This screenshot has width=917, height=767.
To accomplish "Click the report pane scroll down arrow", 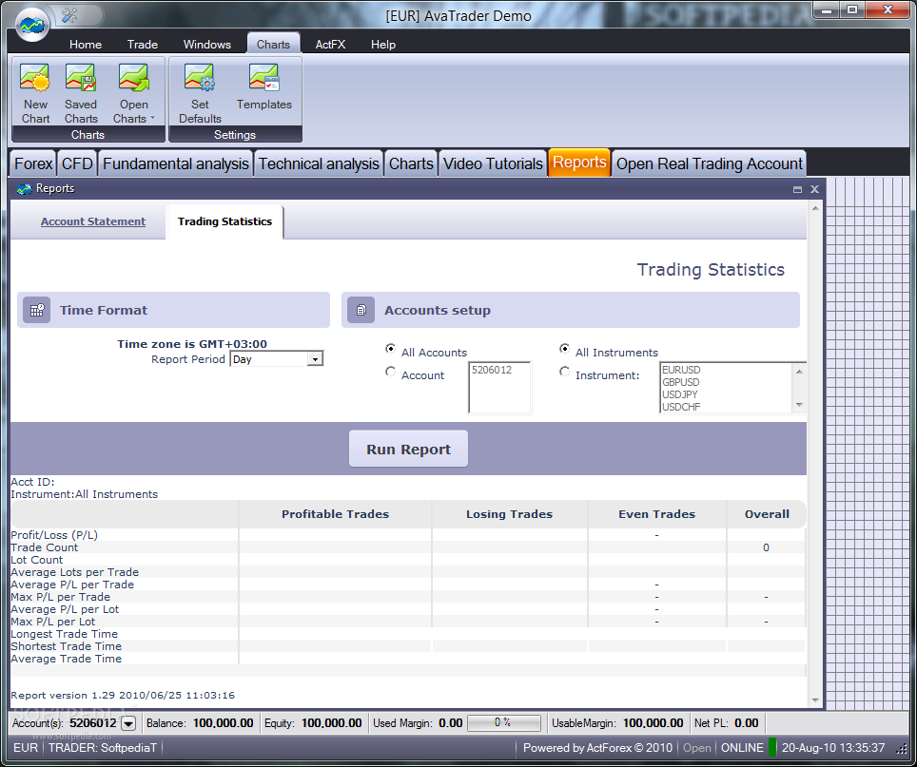I will click(815, 700).
